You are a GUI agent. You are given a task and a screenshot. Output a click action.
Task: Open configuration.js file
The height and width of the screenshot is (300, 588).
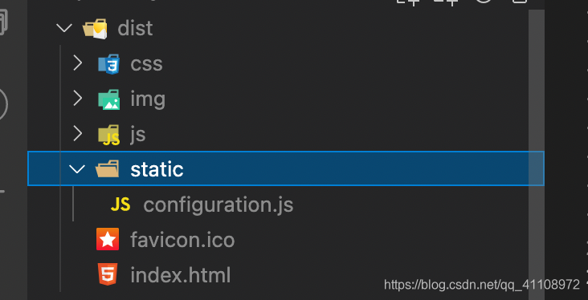(218, 205)
